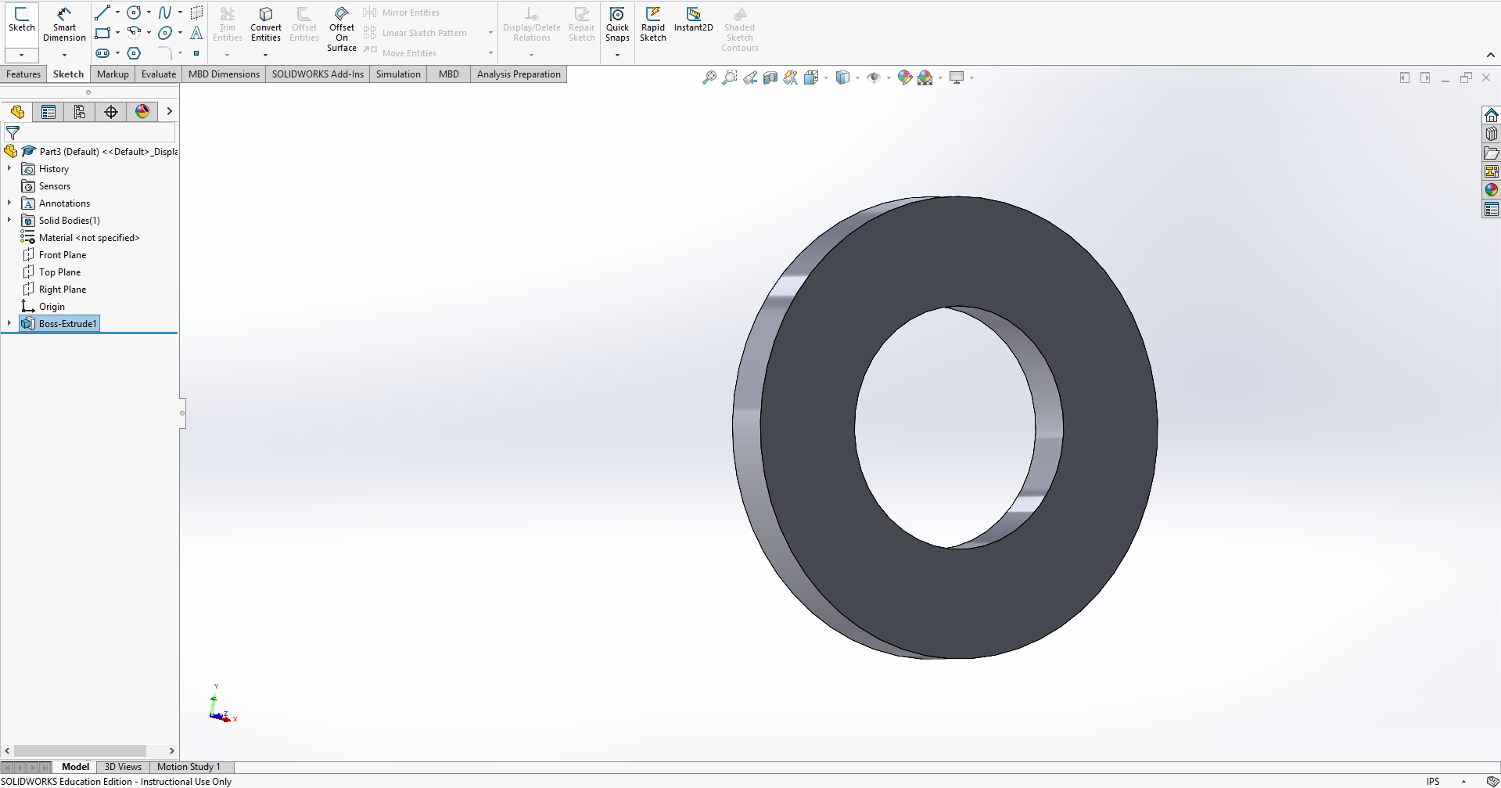The height and width of the screenshot is (788, 1501).
Task: Open the Analysis Preparation tab
Action: point(519,74)
